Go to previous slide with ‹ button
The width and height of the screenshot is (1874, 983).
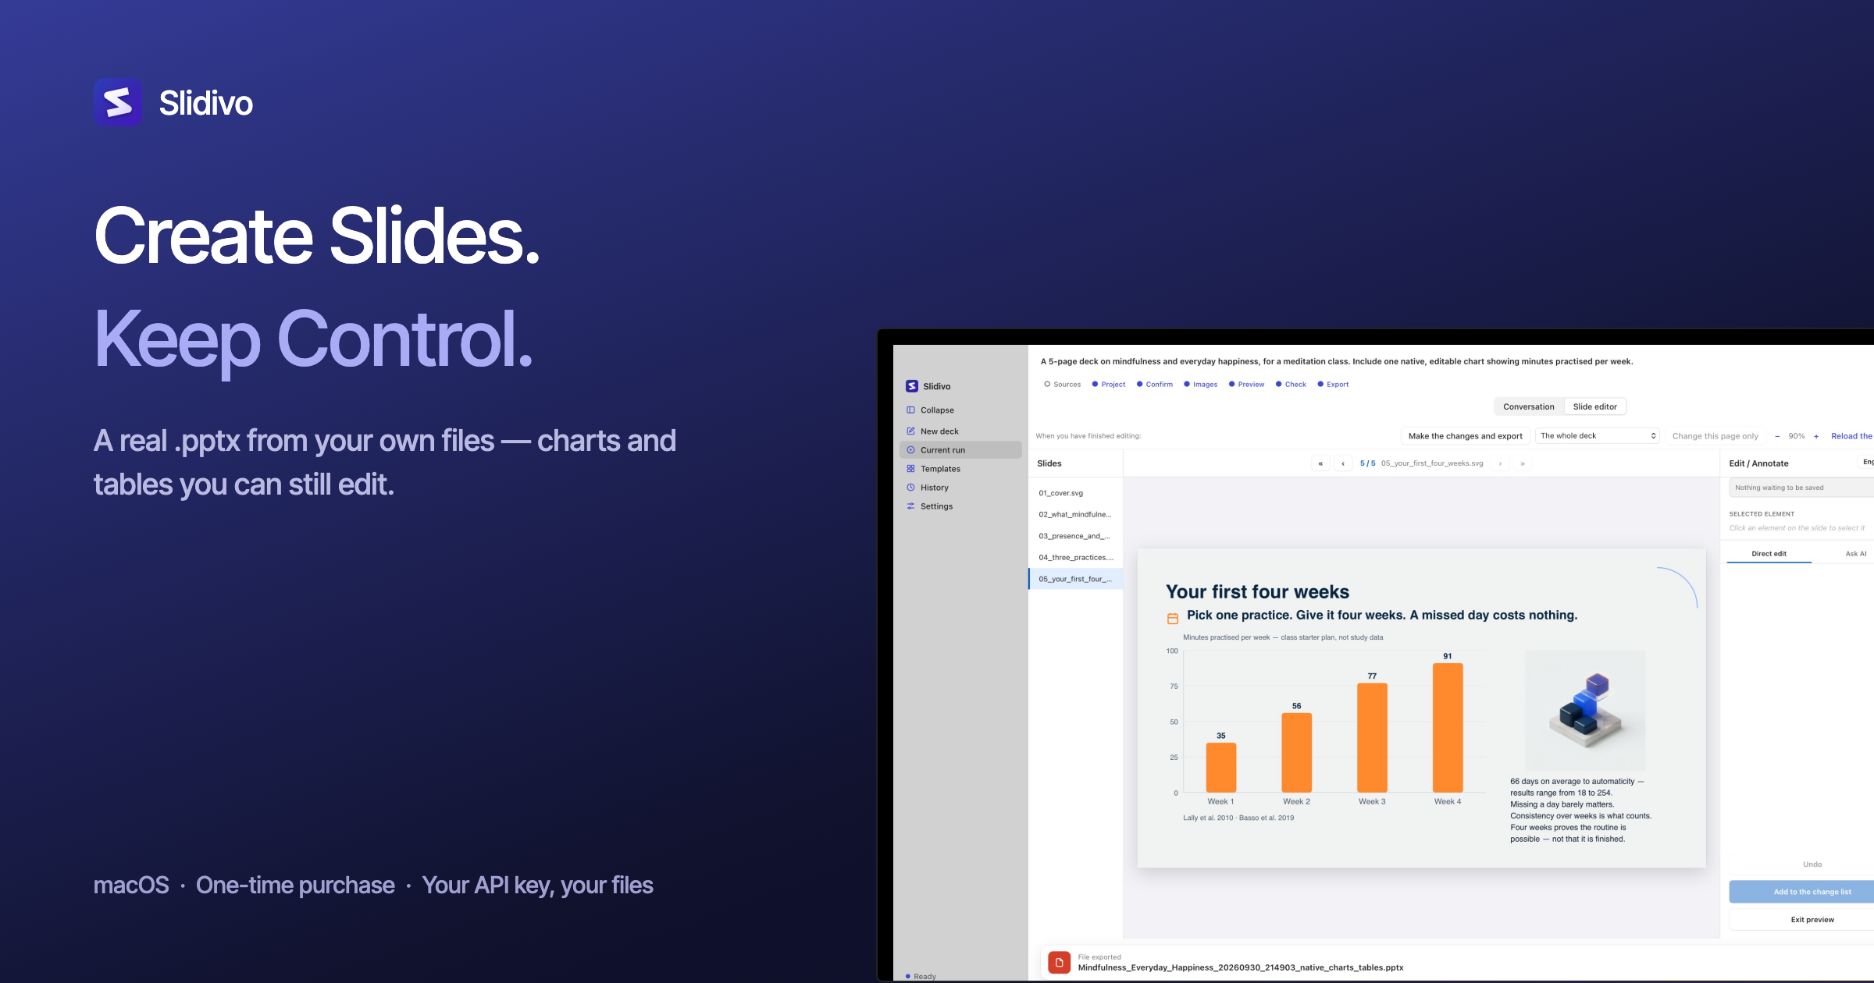1343,463
